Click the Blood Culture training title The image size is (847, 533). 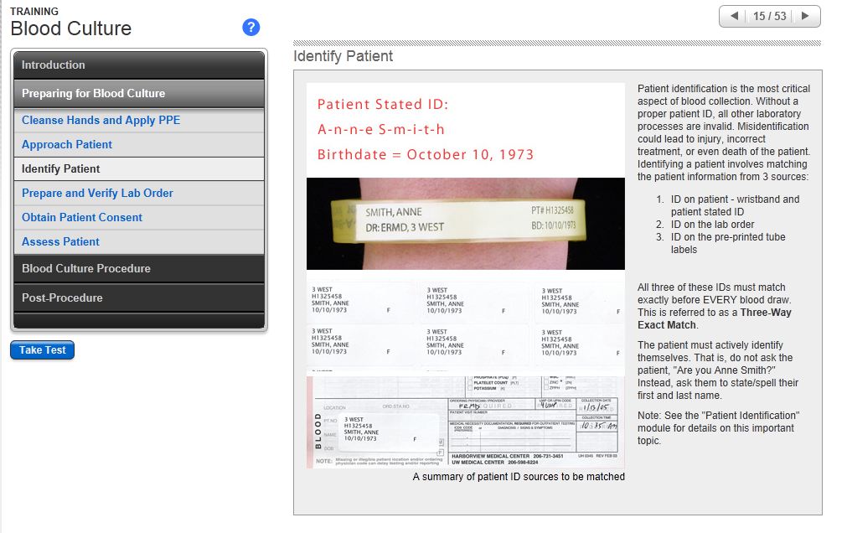click(71, 28)
